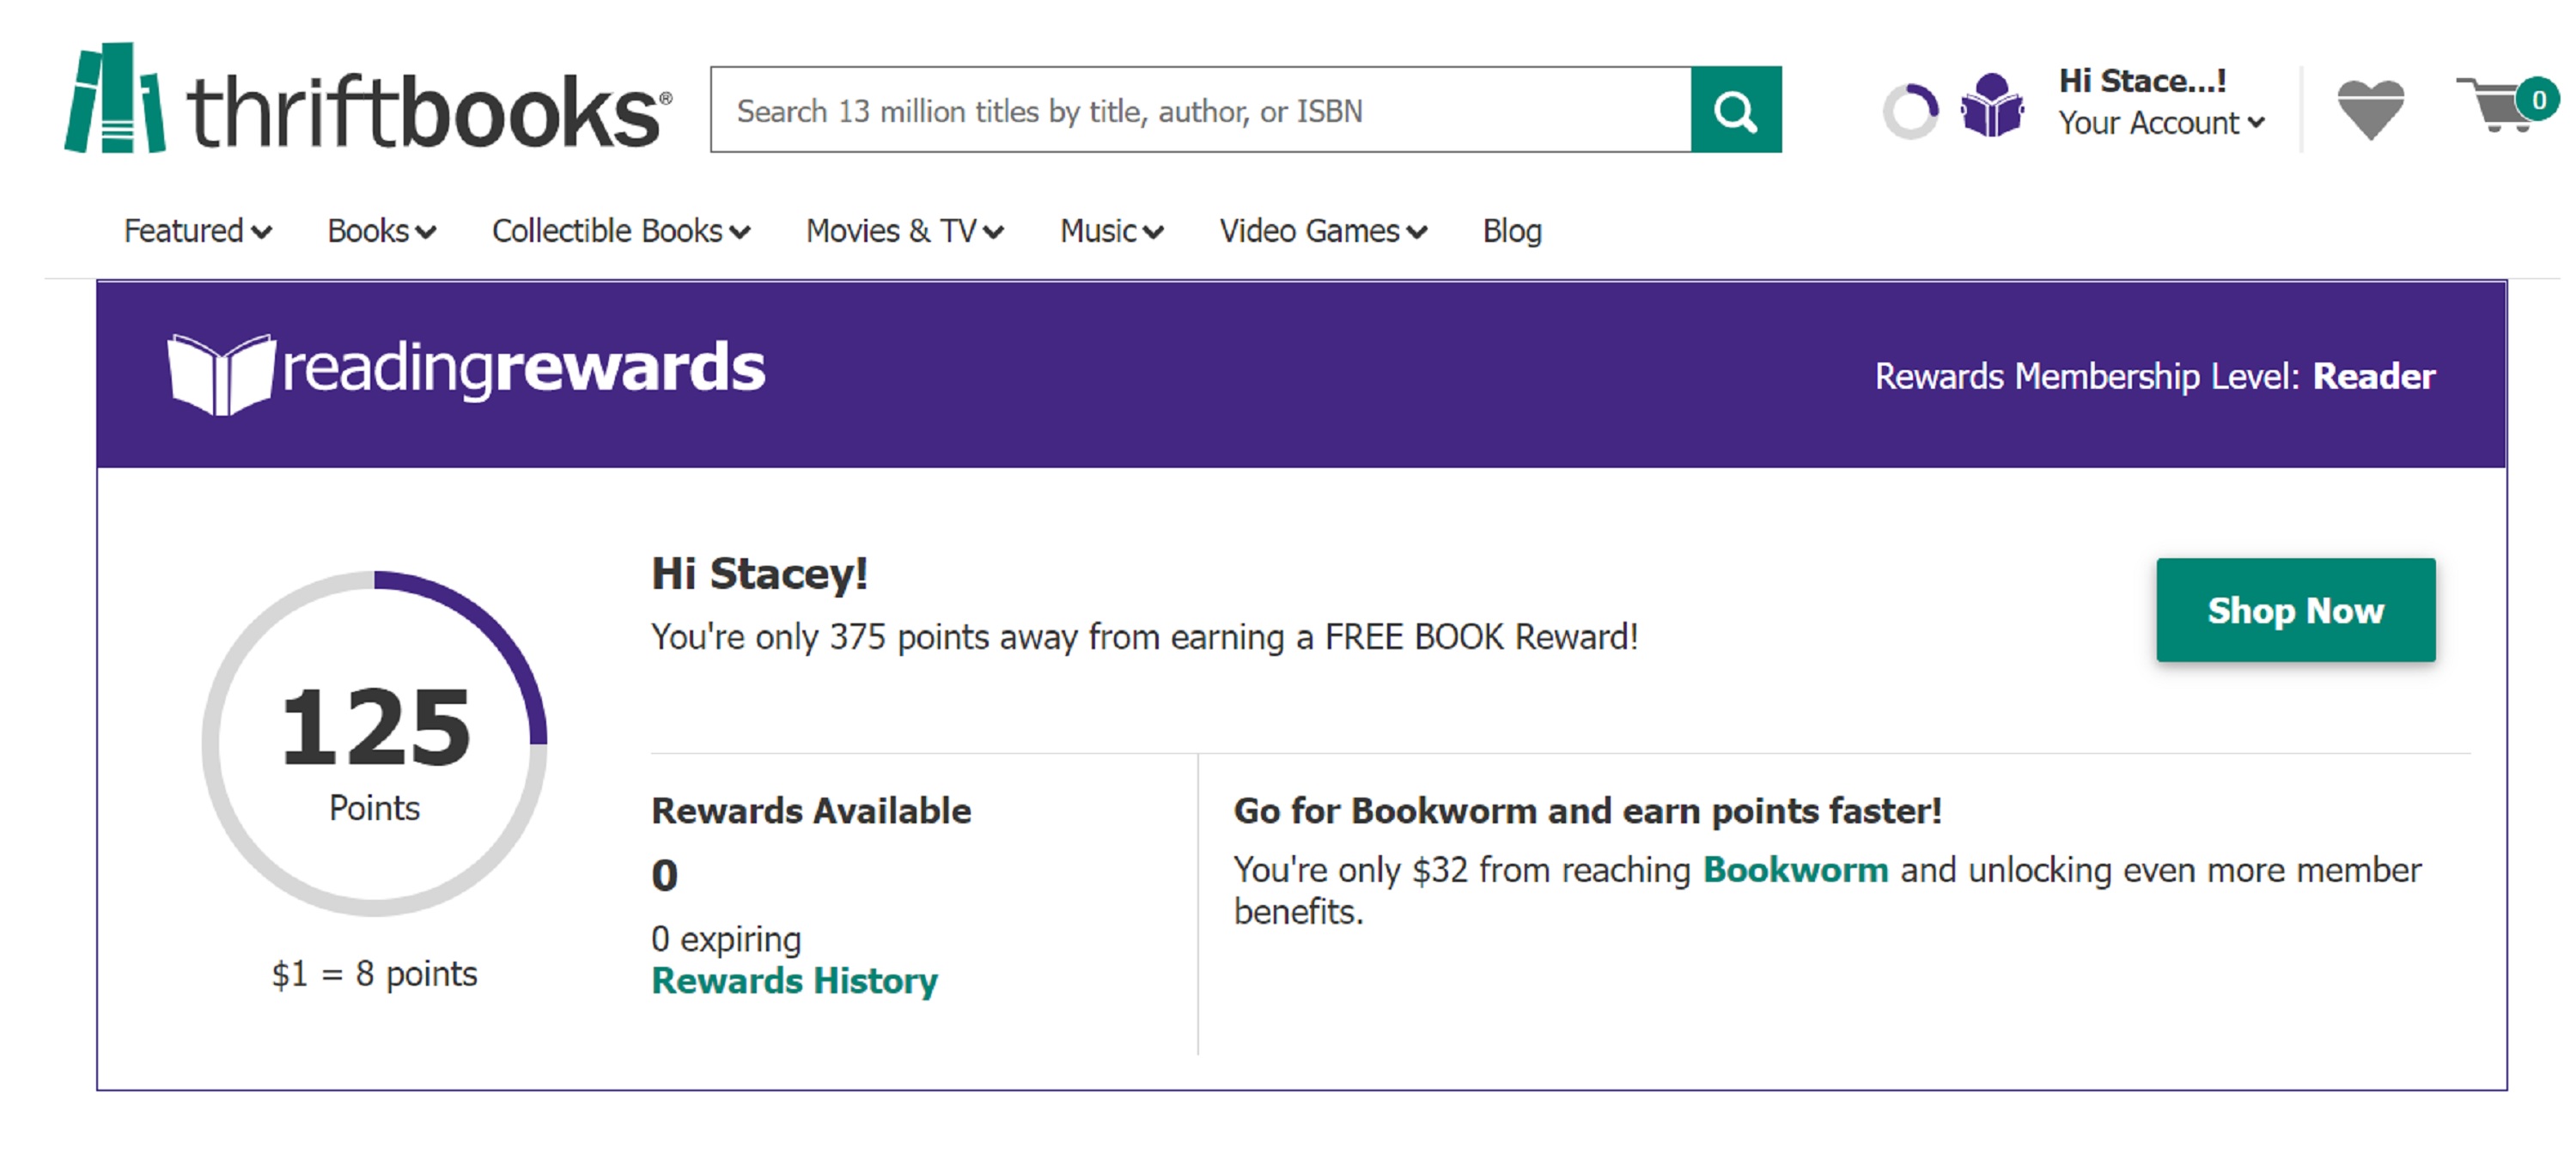Image resolution: width=2576 pixels, height=1160 pixels.
Task: Expand the Movies & TV menu
Action: pyautogui.click(x=905, y=231)
